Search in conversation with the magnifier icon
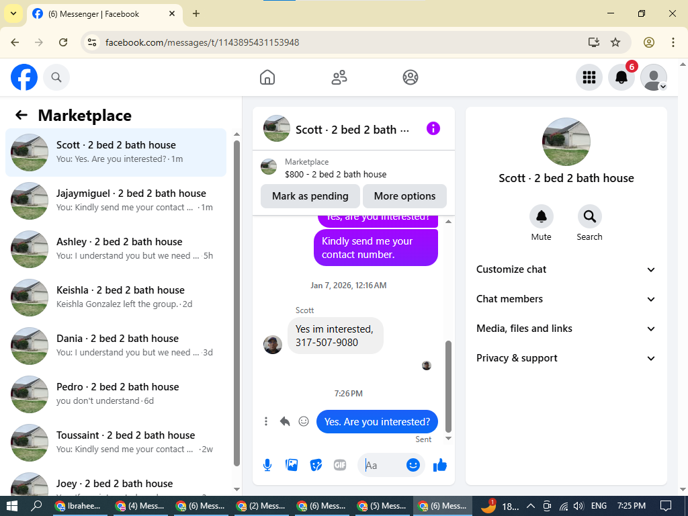Image resolution: width=688 pixels, height=516 pixels. 589,216
